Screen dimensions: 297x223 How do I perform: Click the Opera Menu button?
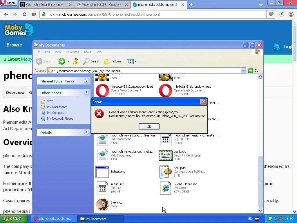9,3
